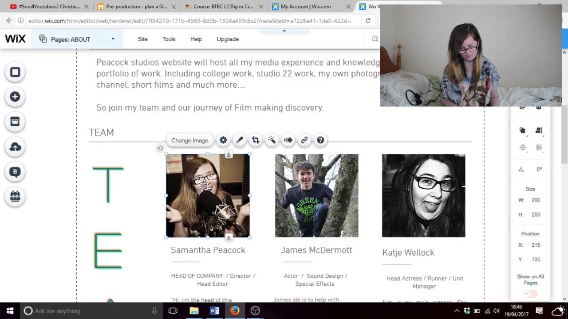The height and width of the screenshot is (319, 568).
Task: Edit the Y position value field
Action: (536, 259)
